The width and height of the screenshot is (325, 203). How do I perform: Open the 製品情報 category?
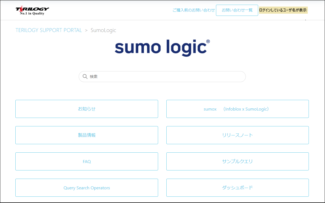tap(87, 135)
